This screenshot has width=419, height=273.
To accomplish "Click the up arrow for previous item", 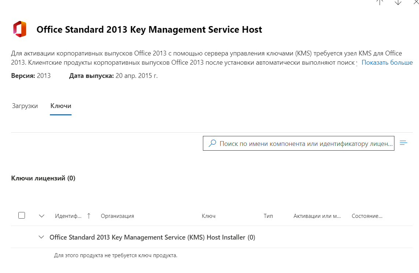I will [x=380, y=2].
